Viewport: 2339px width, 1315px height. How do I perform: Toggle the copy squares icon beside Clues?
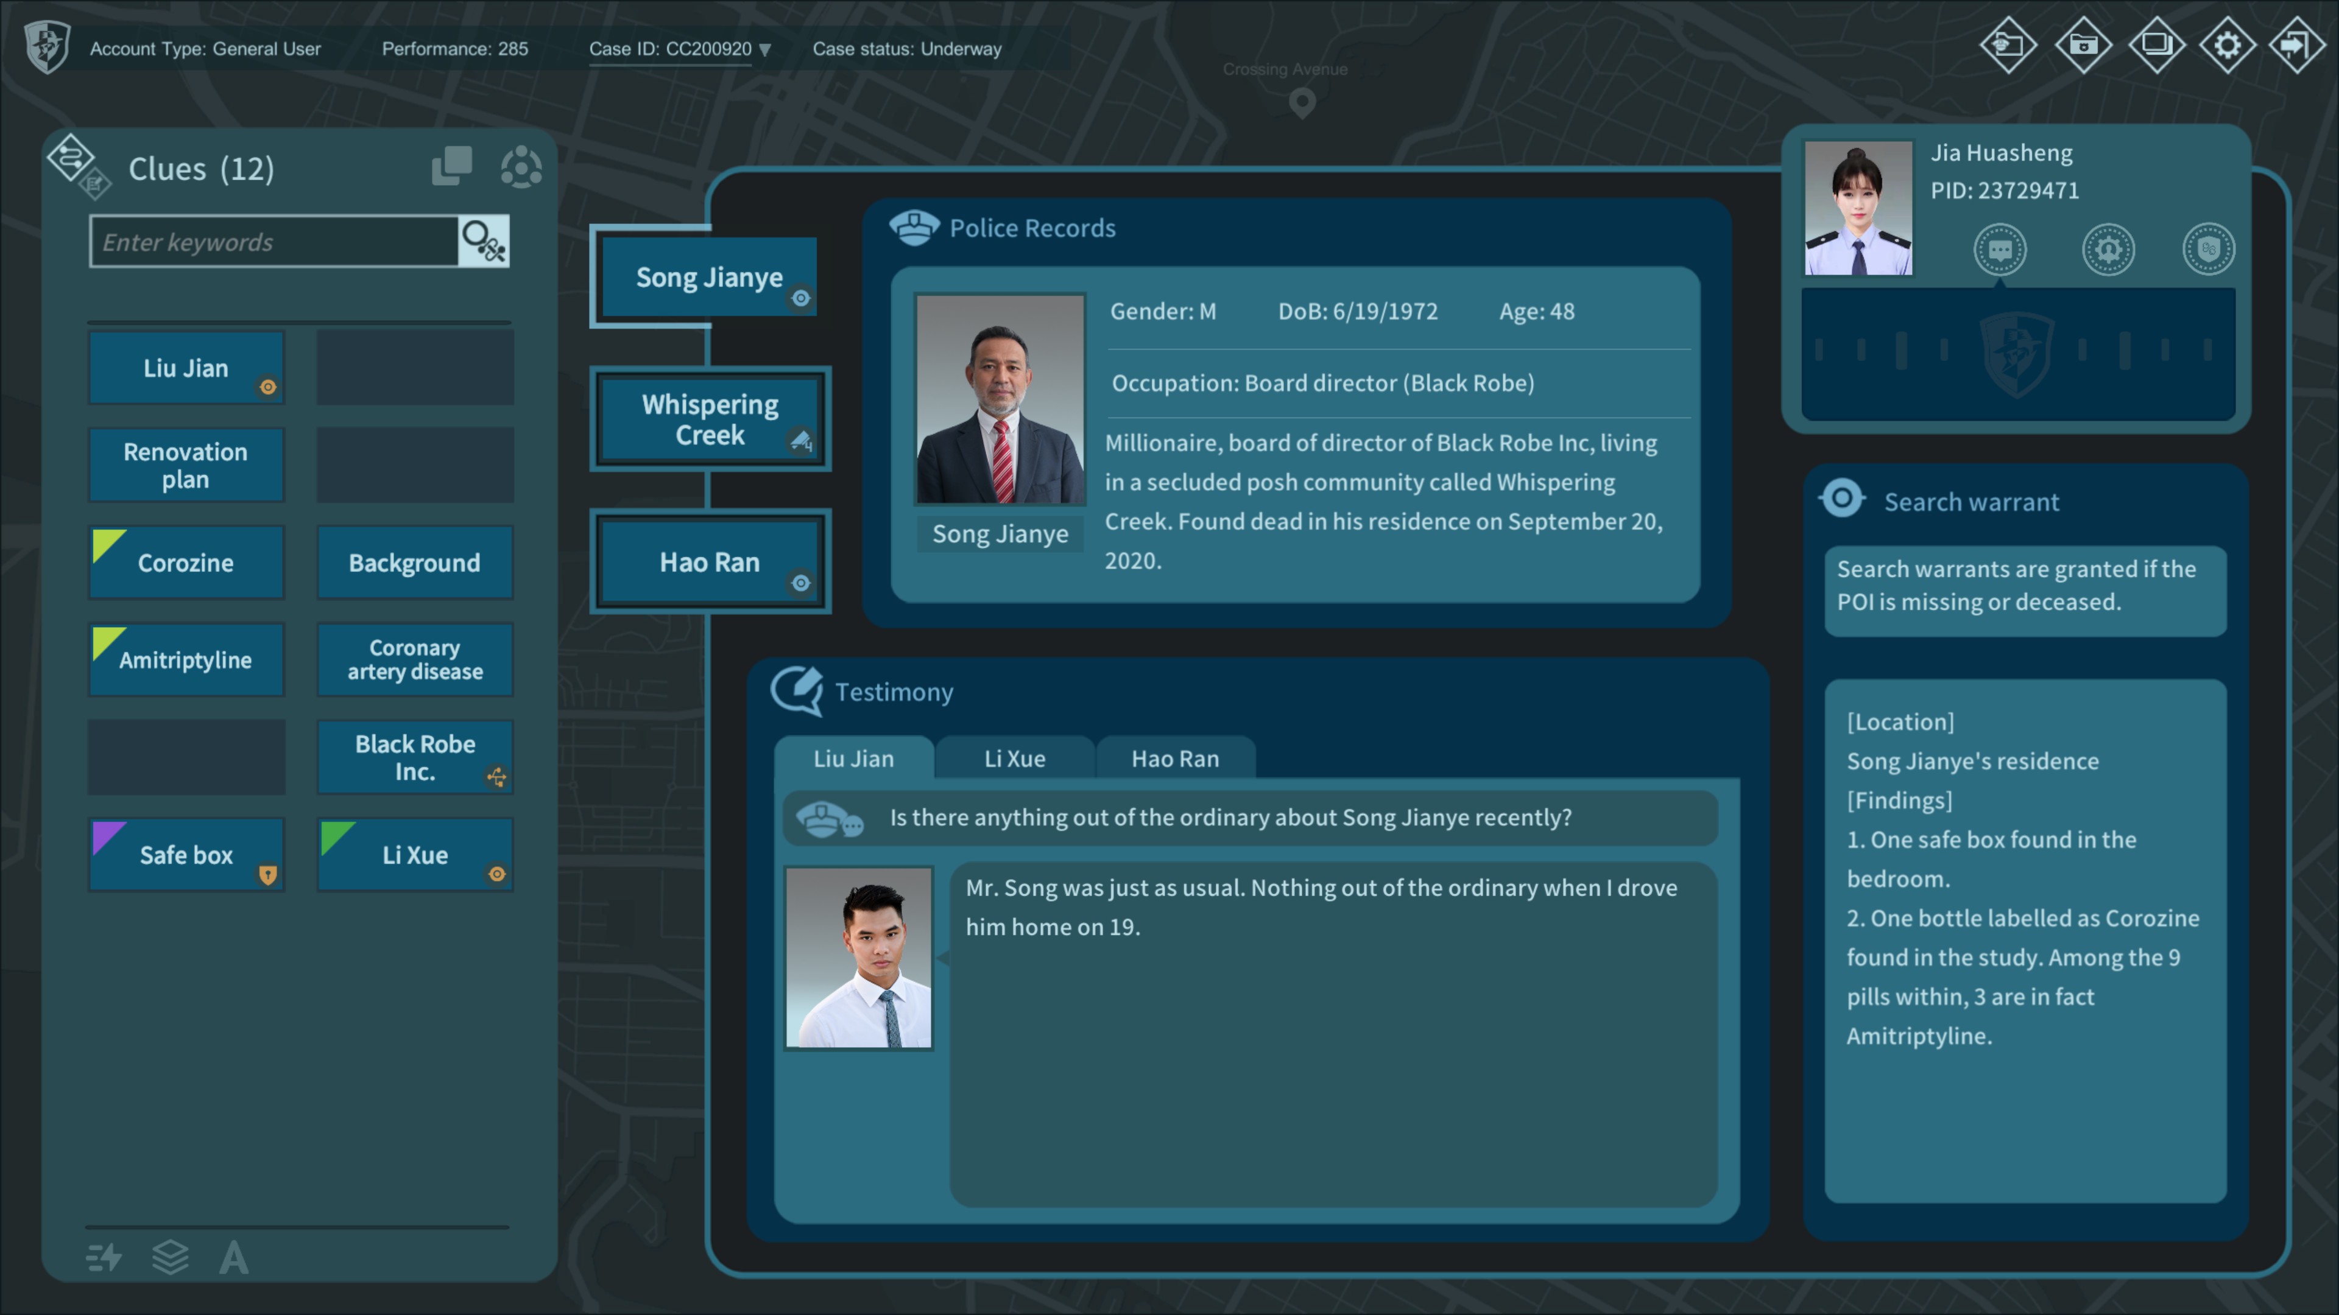pyautogui.click(x=451, y=166)
